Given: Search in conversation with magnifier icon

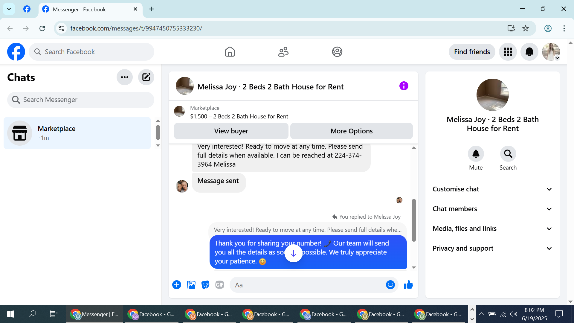Looking at the screenshot, I should tap(508, 154).
